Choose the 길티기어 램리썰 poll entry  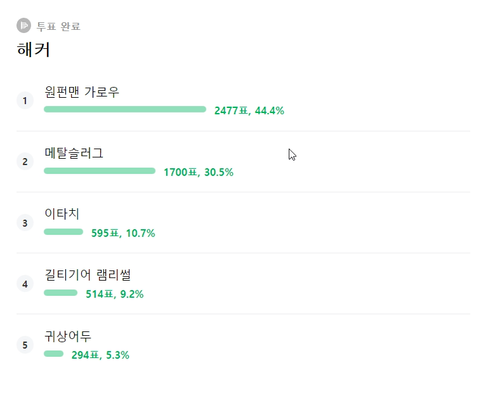88,275
